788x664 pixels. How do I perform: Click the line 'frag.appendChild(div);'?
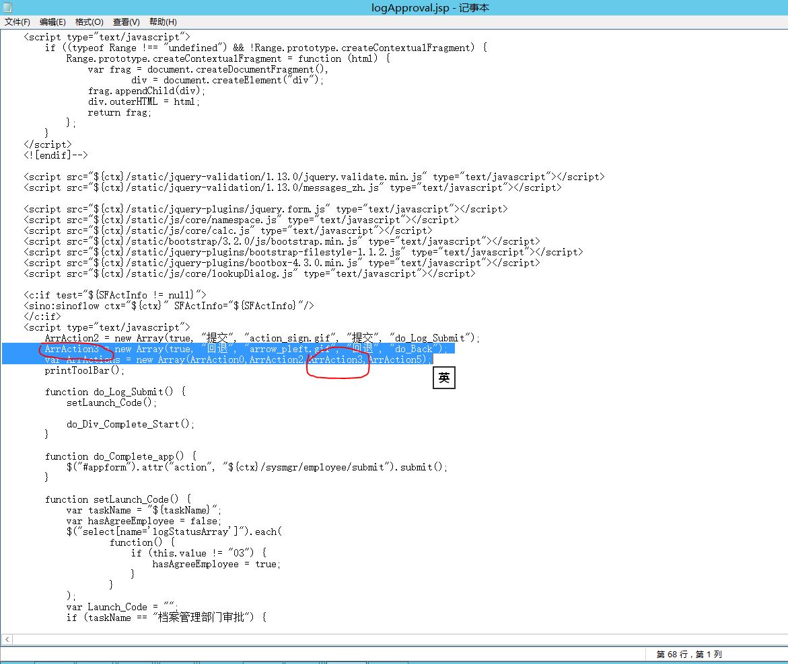[147, 91]
